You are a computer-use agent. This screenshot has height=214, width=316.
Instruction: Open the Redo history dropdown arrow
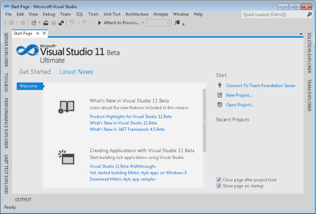click(x=91, y=23)
